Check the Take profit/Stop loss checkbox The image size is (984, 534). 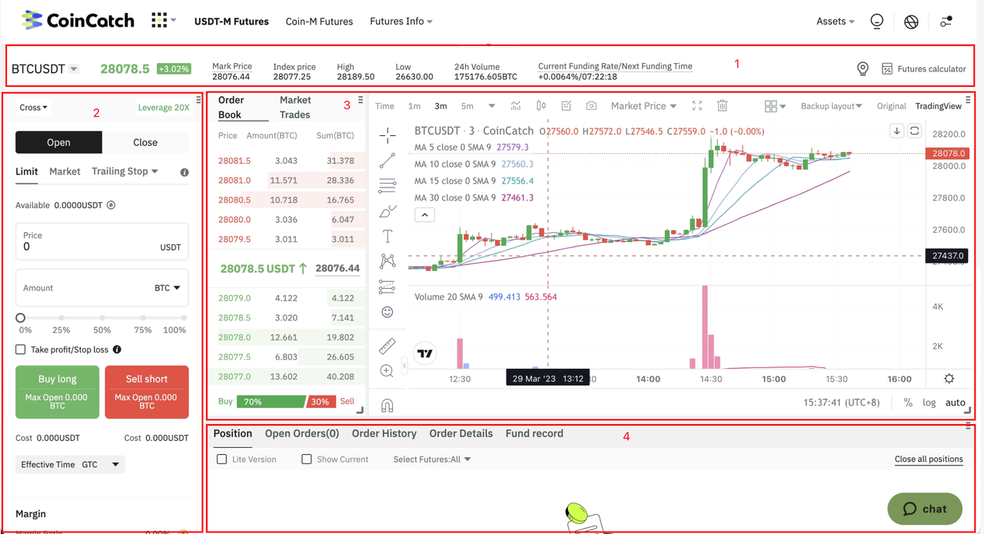pos(21,350)
